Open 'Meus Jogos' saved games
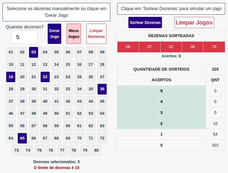The image size is (228, 173). pos(74,34)
